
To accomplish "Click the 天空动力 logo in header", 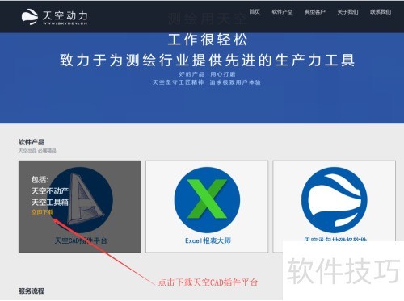I will click(55, 17).
